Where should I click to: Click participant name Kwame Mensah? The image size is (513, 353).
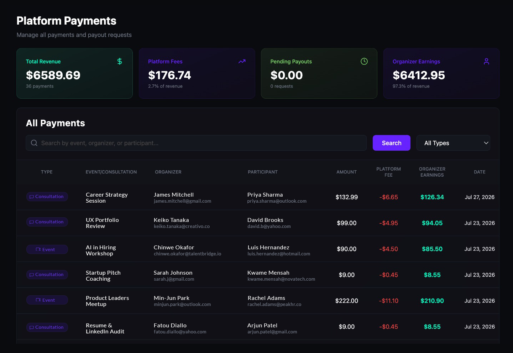click(268, 273)
